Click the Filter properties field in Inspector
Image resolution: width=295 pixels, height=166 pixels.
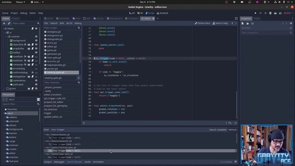[266, 33]
